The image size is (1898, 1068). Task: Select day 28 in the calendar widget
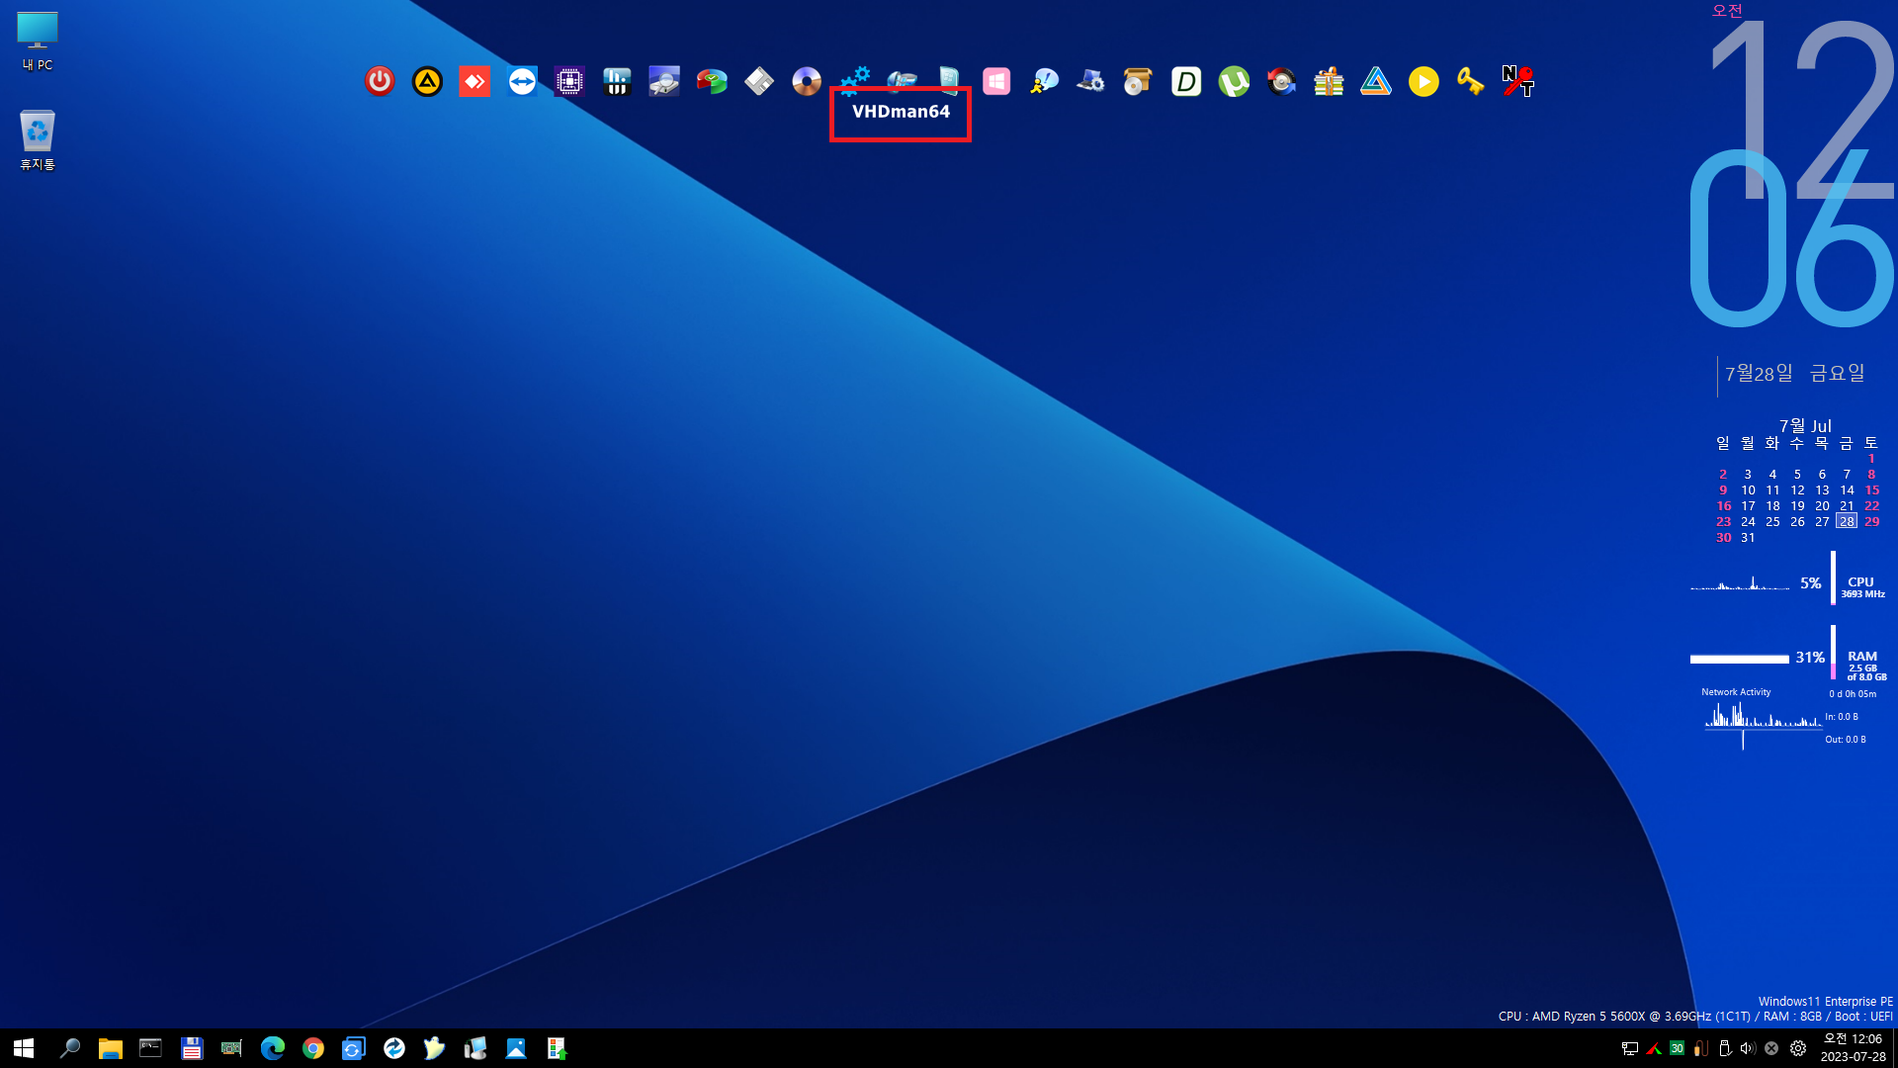point(1847,521)
